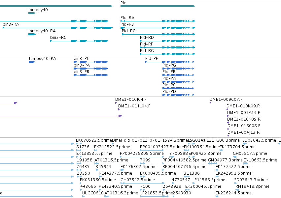Select the EK070523.5prime EST label
Viewport: 281px width, 198px height.
coord(94,140)
